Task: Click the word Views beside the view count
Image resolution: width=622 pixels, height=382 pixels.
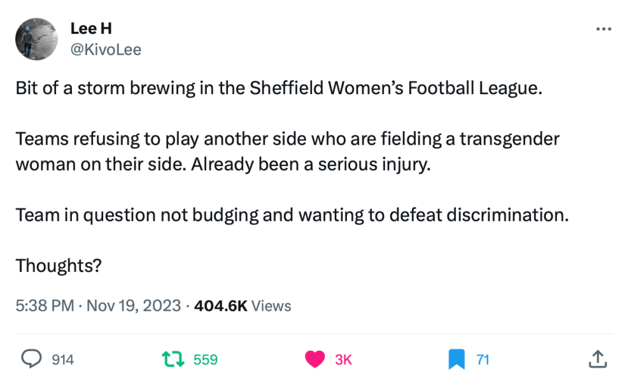Action: (271, 306)
